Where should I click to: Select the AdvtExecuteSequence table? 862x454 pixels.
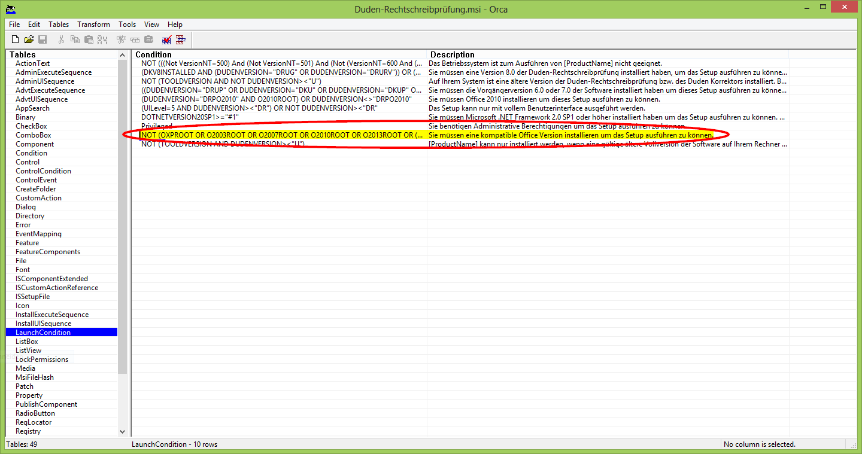tap(50, 90)
